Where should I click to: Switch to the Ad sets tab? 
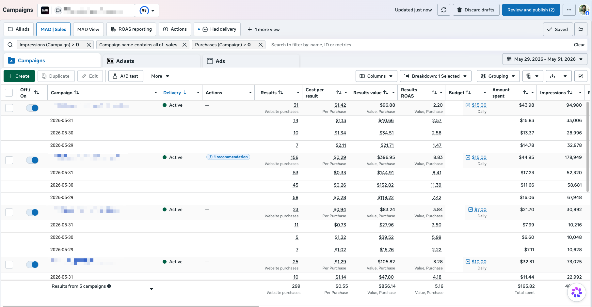[152, 61]
